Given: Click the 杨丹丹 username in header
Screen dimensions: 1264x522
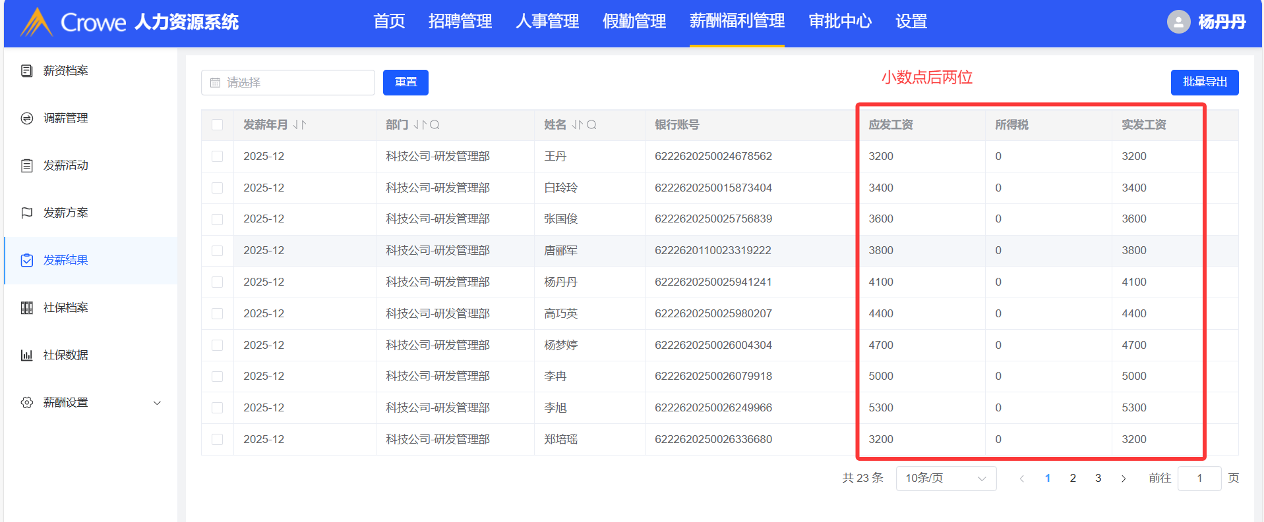Looking at the screenshot, I should tap(1222, 22).
